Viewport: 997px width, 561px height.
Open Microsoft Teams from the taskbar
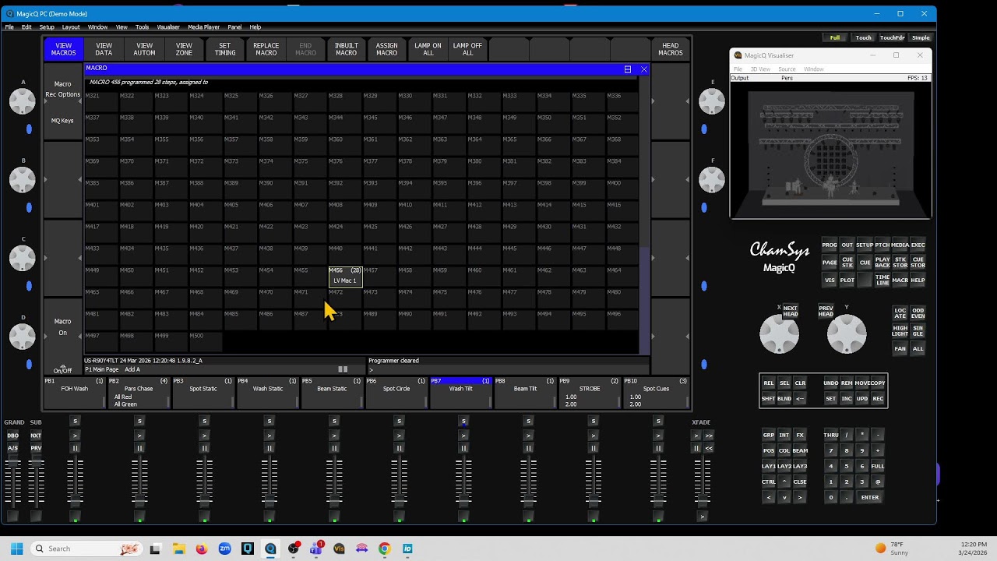pos(316,549)
